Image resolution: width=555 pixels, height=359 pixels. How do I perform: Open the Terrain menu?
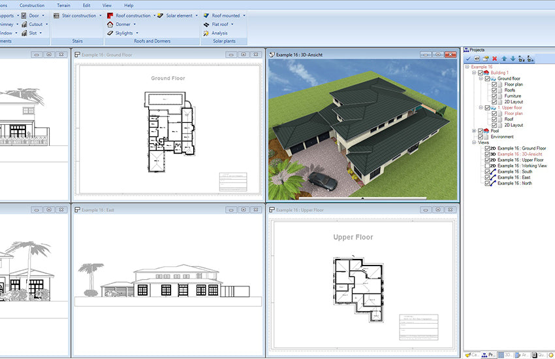63,5
